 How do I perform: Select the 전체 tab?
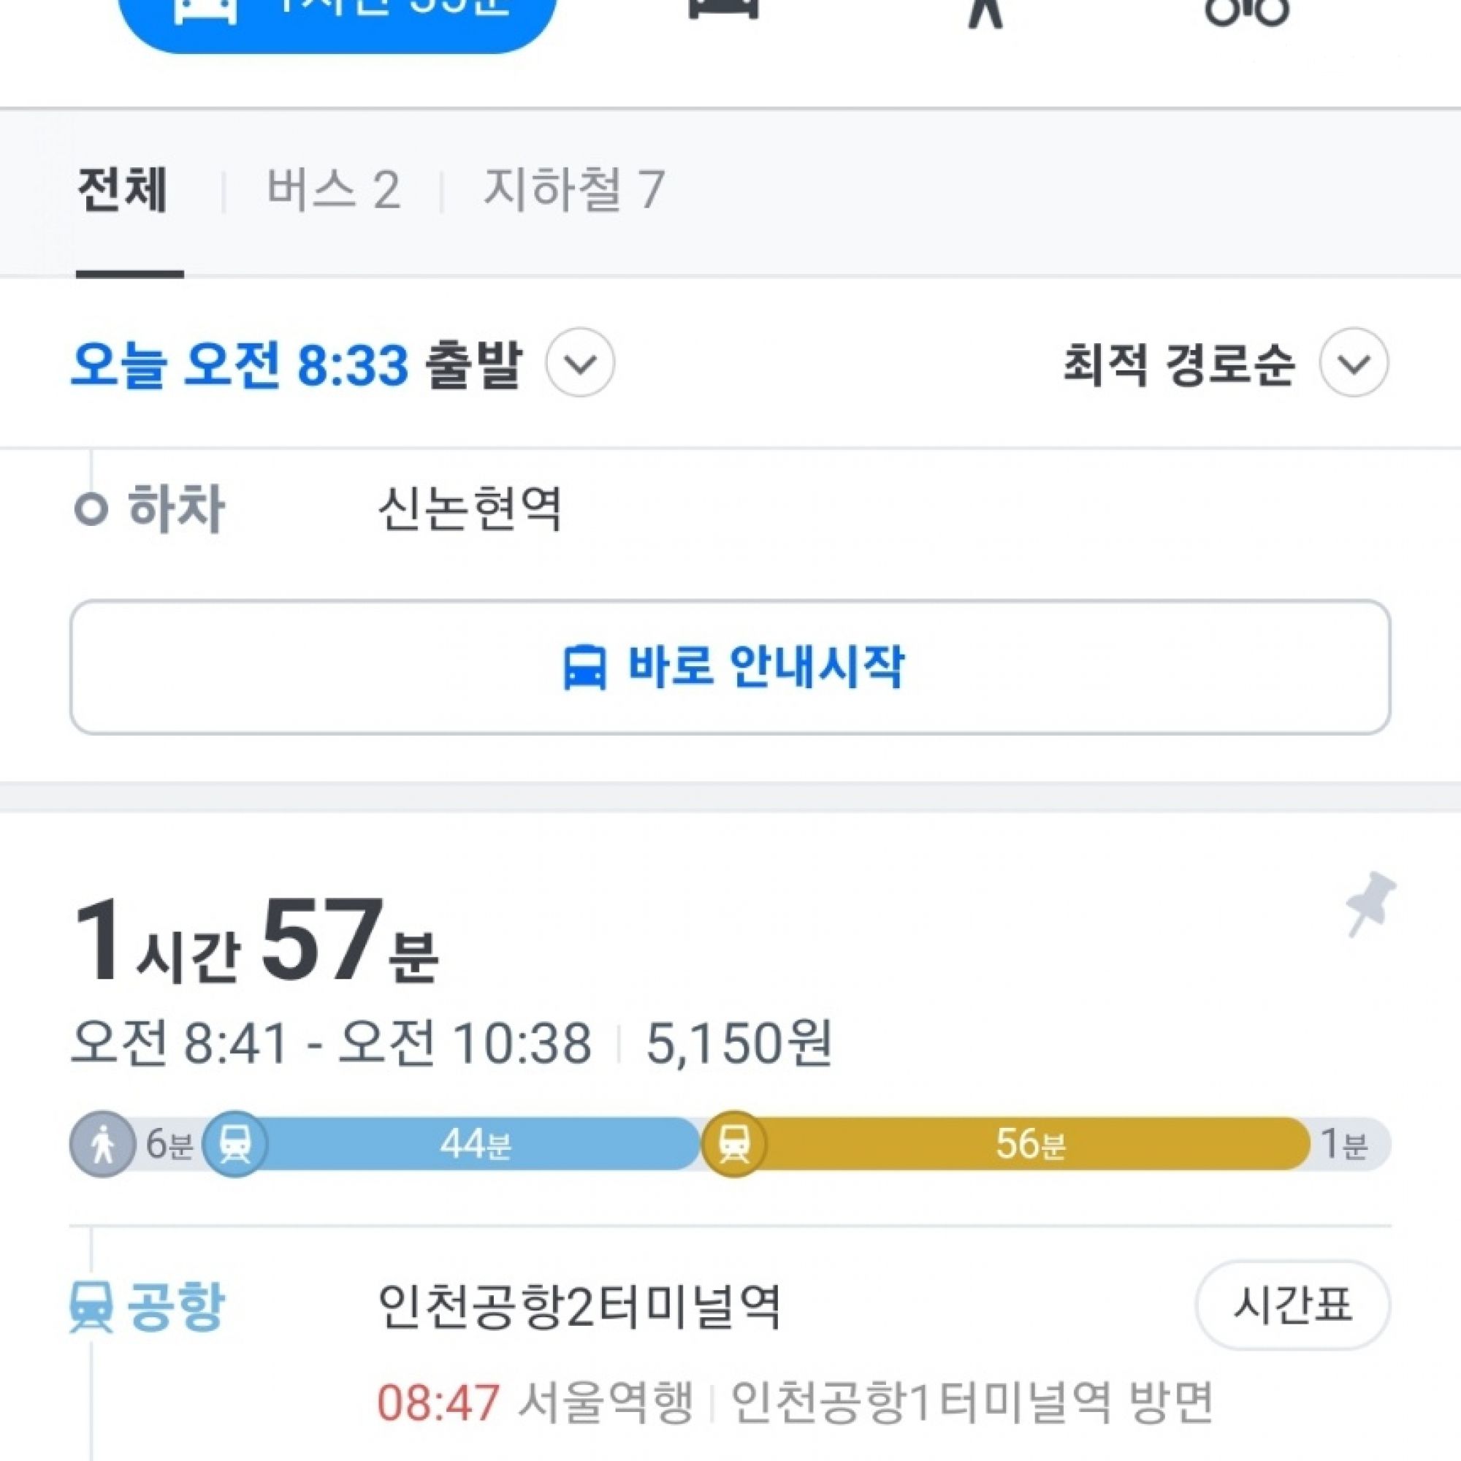tap(123, 189)
